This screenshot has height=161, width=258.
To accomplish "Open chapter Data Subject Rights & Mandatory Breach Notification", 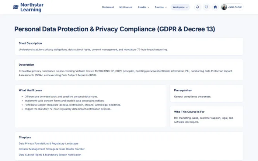I will click(50, 155).
